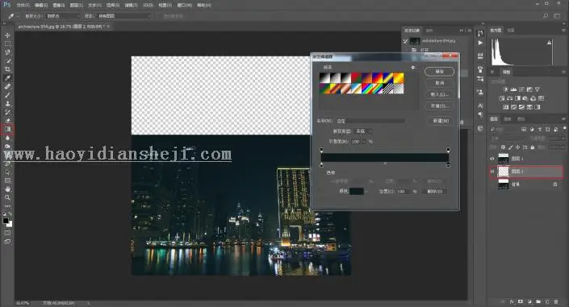Expand the color stop options arrow
Image resolution: width=569 pixels, height=307 pixels.
[366, 192]
